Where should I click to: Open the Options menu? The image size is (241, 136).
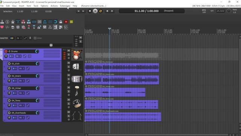tap(44, 6)
